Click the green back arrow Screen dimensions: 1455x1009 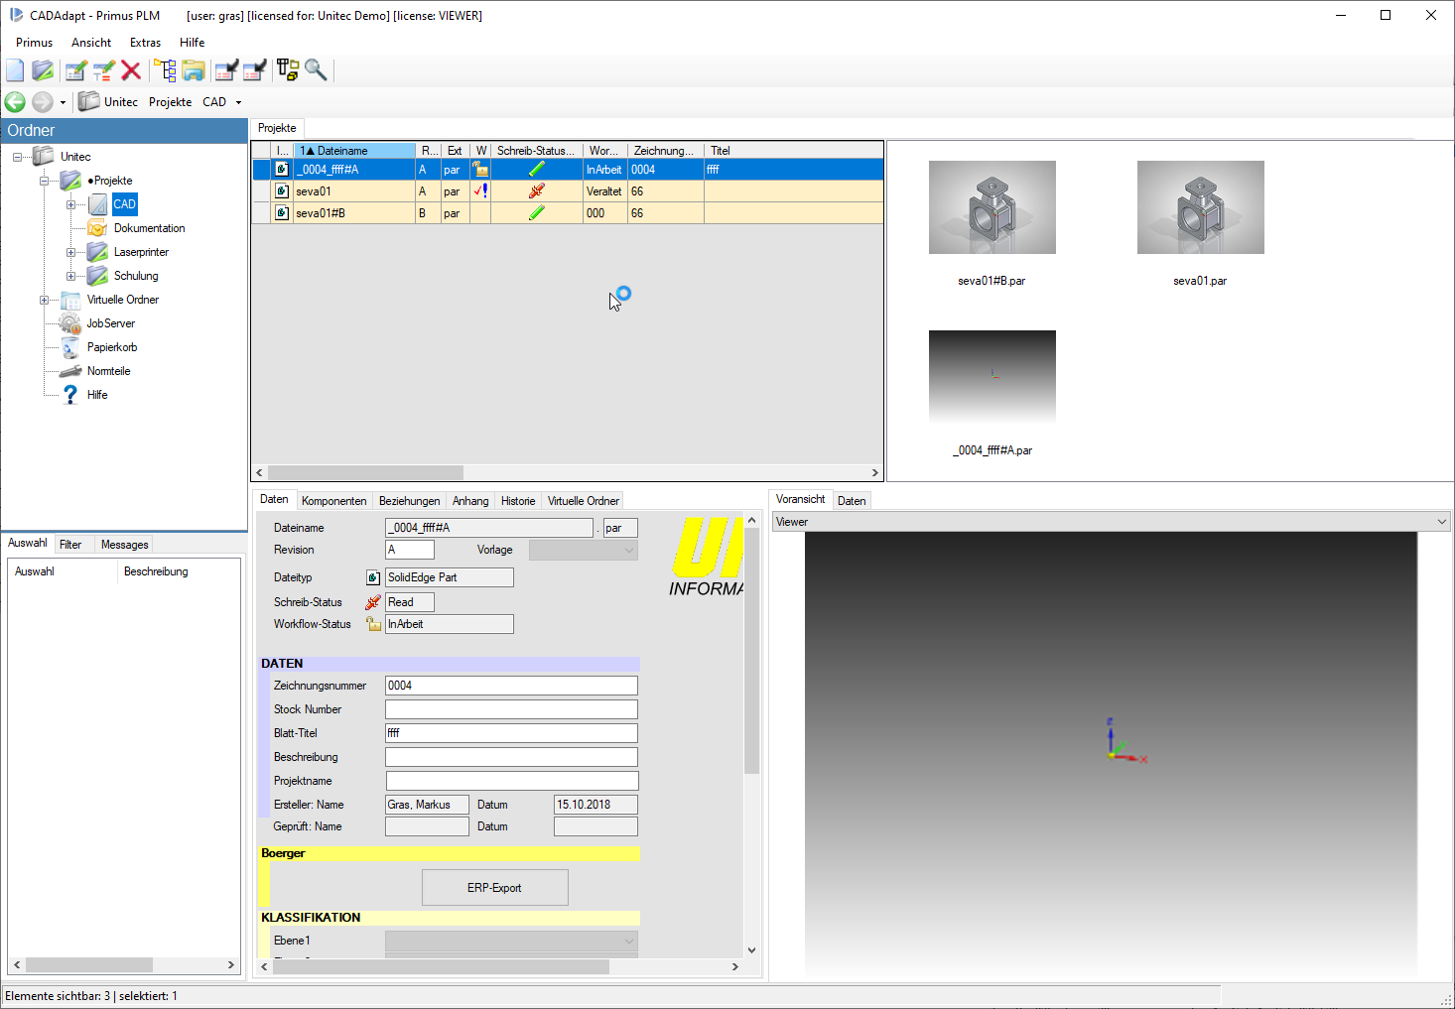[x=15, y=102]
